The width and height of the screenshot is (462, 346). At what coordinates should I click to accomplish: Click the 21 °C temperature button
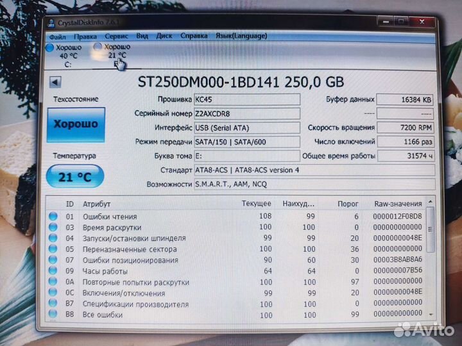point(75,177)
